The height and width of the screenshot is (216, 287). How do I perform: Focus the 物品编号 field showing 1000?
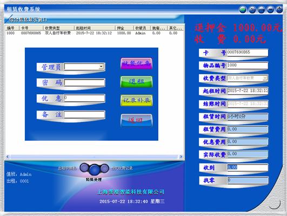[x=248, y=66]
